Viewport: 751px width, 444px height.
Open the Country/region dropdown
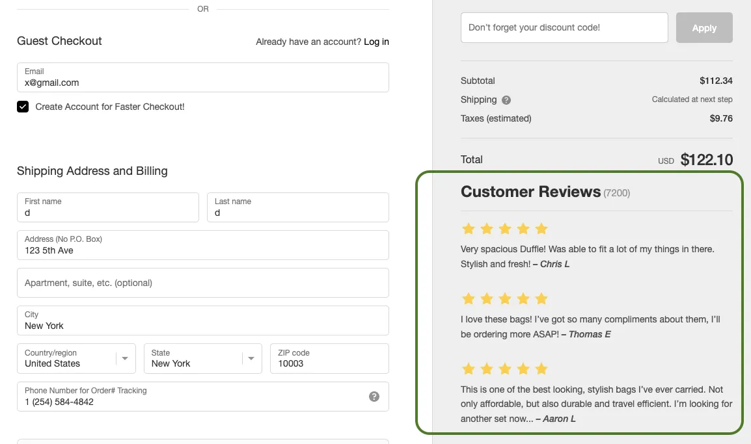[x=76, y=358]
